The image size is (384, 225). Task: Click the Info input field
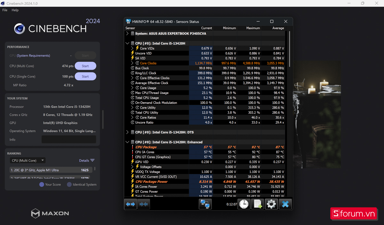coord(69,139)
